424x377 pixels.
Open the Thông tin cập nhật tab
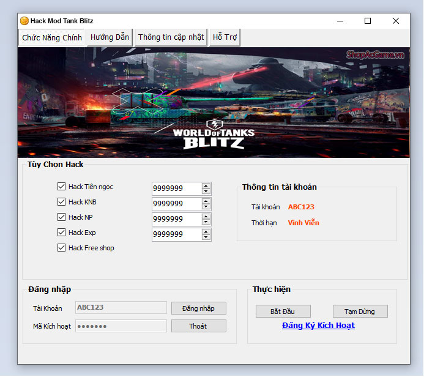coord(171,37)
